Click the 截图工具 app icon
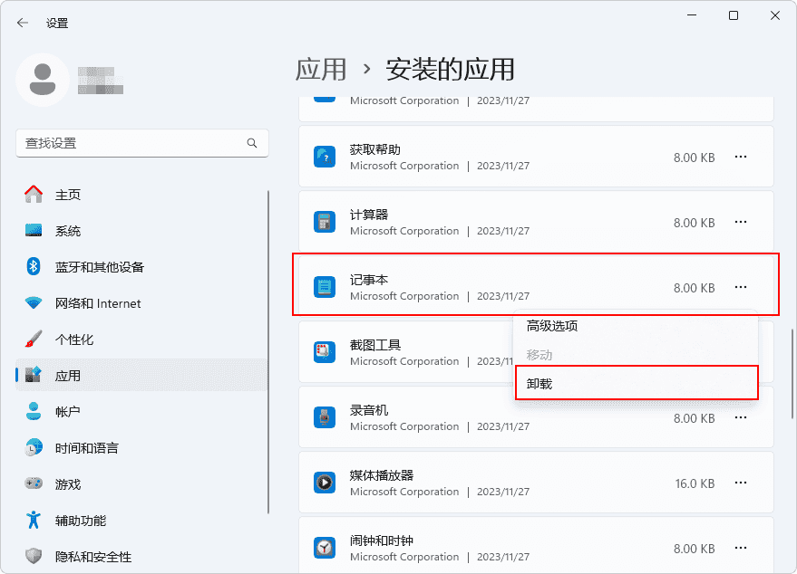Viewport: 797px width, 574px height. [x=325, y=352]
